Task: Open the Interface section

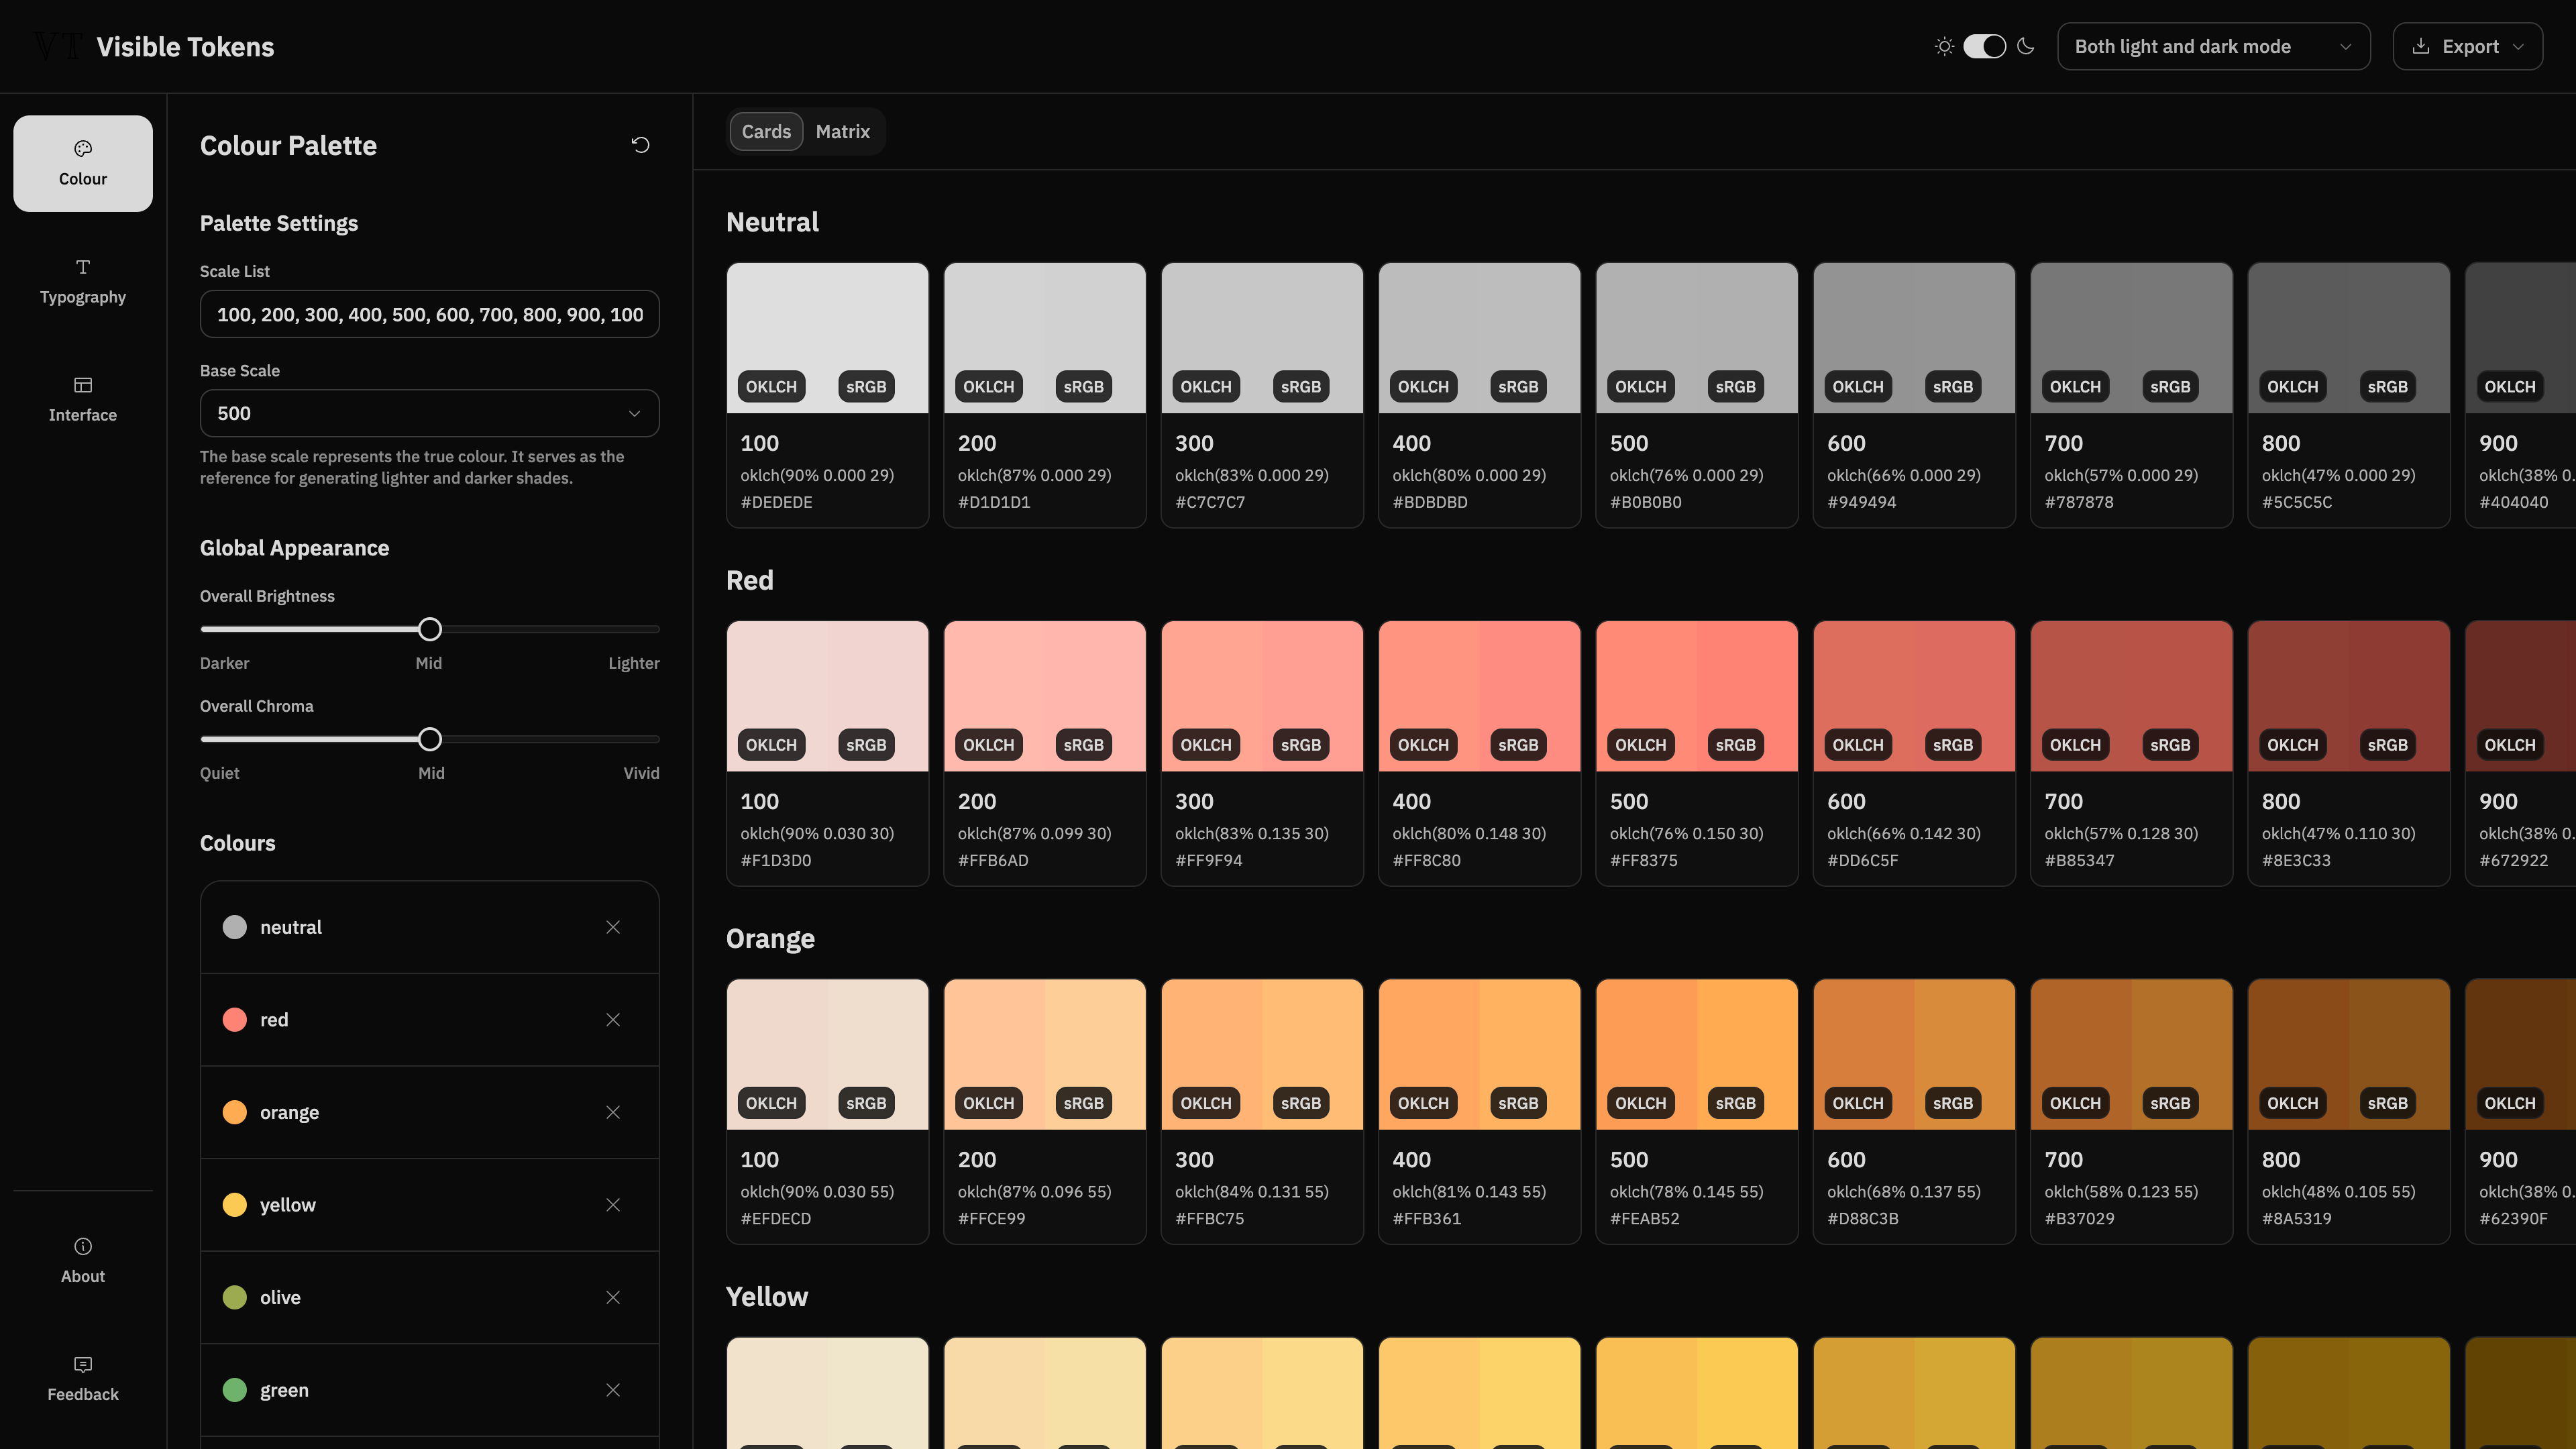Action: coord(83,399)
